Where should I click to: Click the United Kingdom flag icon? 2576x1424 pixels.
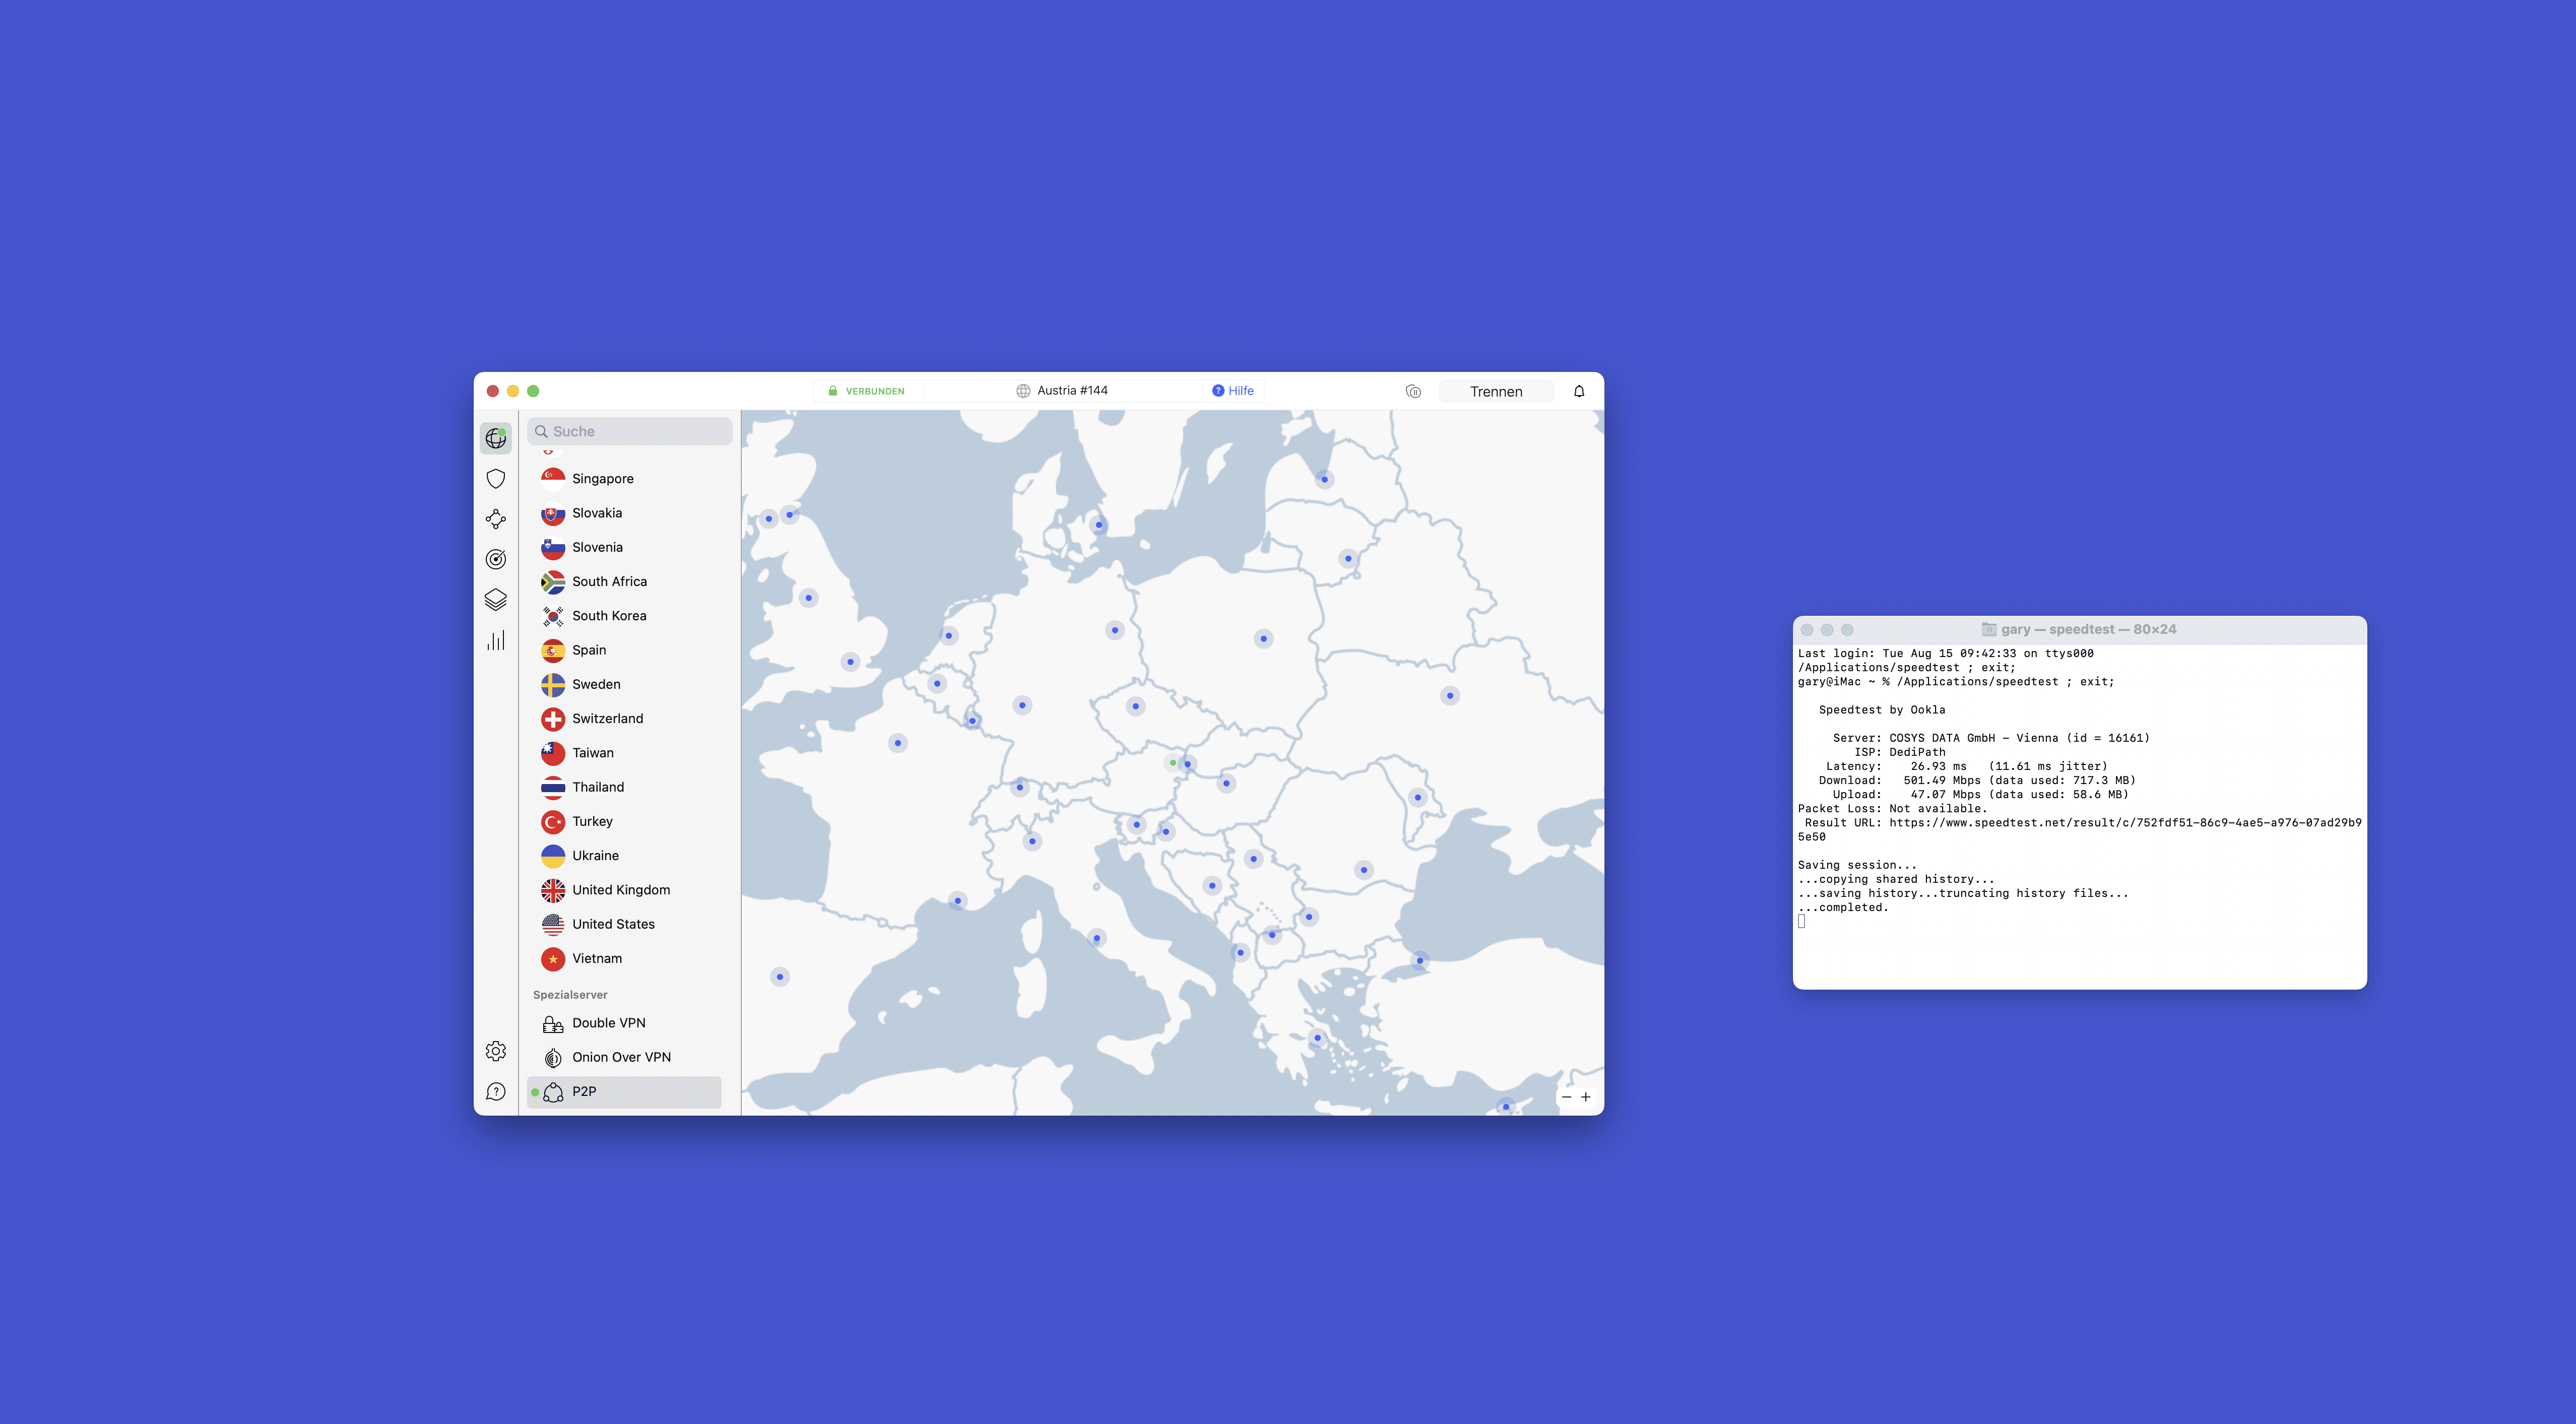click(x=553, y=890)
